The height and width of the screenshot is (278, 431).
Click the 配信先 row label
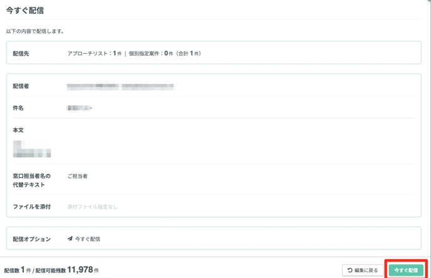(x=21, y=54)
